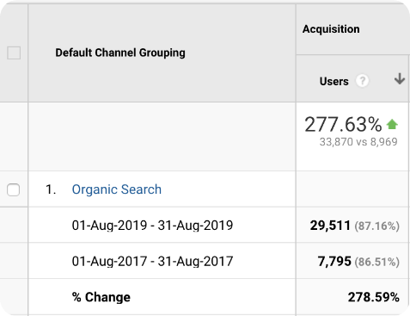Viewport: 410px width, 316px height.
Task: Click the green increase arrow beside 277.63%
Action: [x=392, y=124]
